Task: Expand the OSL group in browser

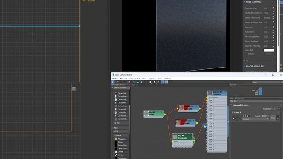Action: (120, 131)
